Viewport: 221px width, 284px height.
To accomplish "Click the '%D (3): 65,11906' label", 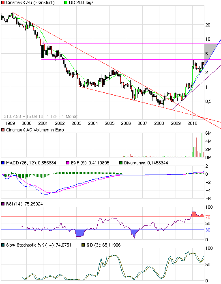I will pos(103,245).
